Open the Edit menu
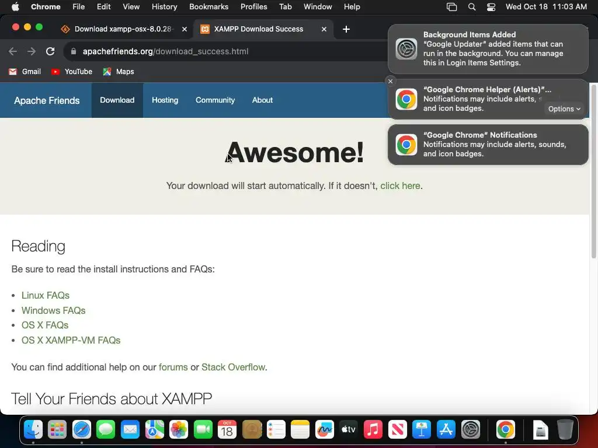This screenshot has width=598, height=448. (x=103, y=7)
